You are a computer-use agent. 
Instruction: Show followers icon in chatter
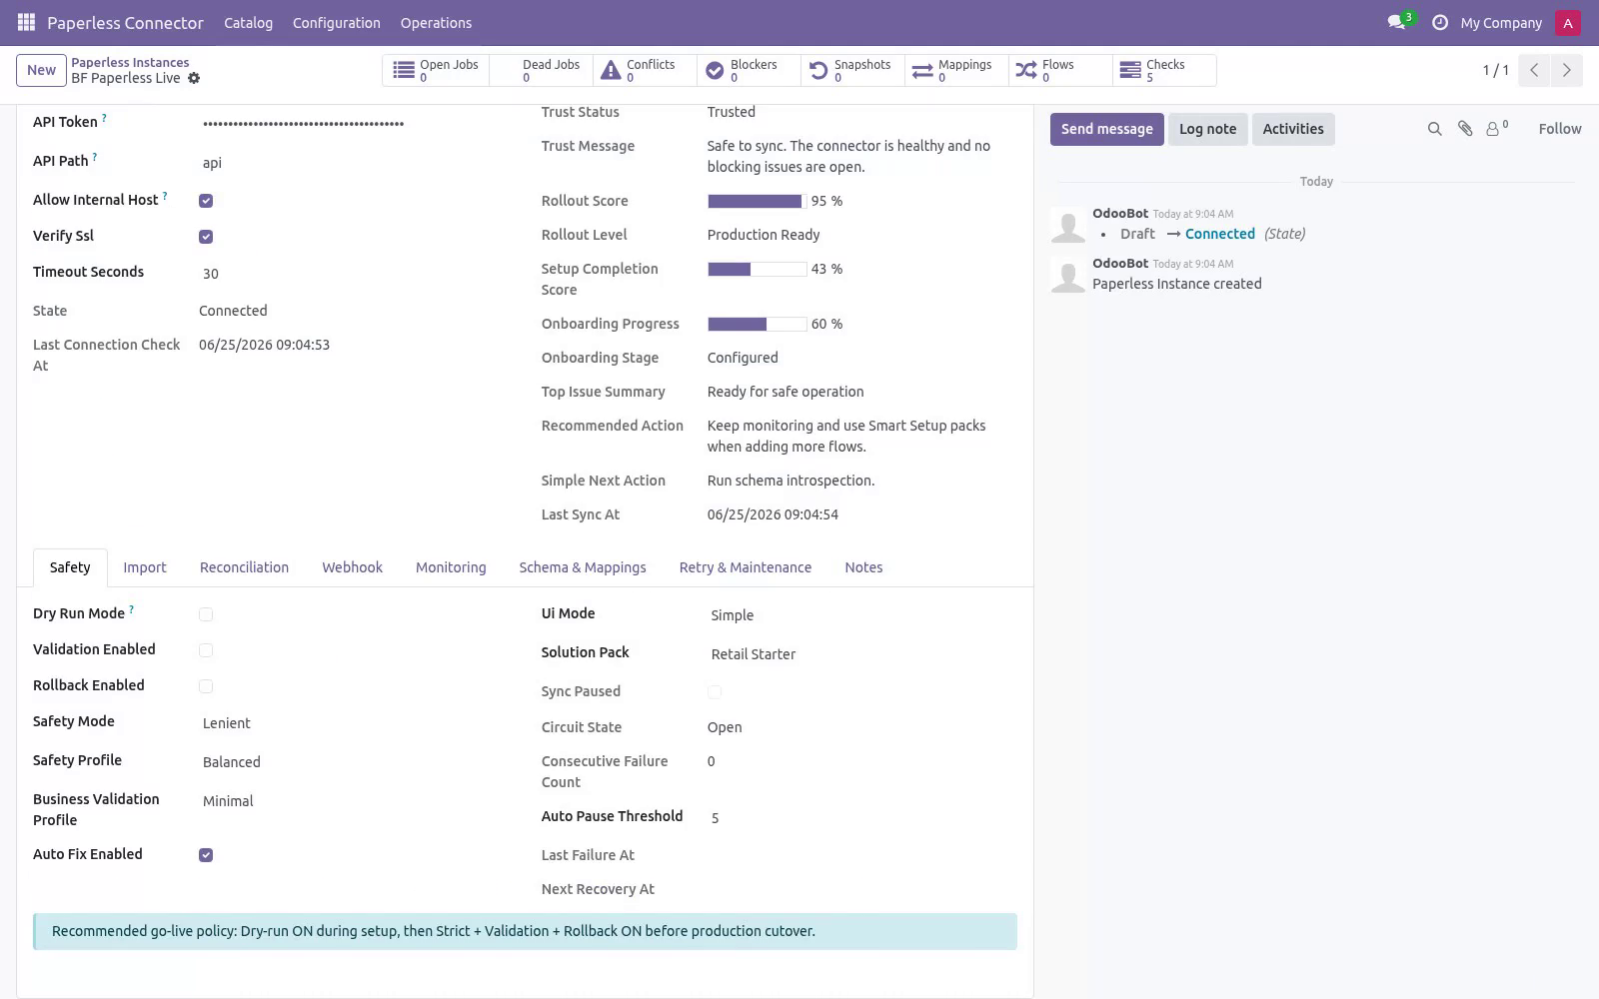[1496, 128]
